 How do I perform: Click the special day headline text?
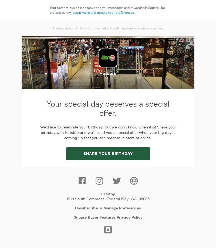(x=108, y=109)
